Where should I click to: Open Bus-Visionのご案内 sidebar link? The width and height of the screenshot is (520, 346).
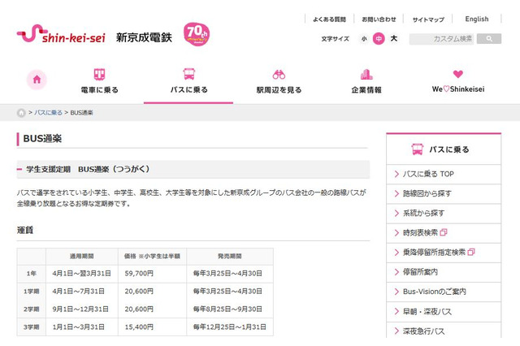(x=435, y=292)
